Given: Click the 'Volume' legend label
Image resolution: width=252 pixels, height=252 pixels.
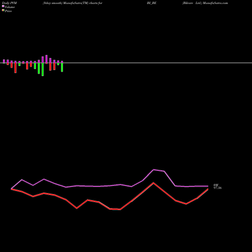Looking at the screenshot, I should [x=10, y=7].
